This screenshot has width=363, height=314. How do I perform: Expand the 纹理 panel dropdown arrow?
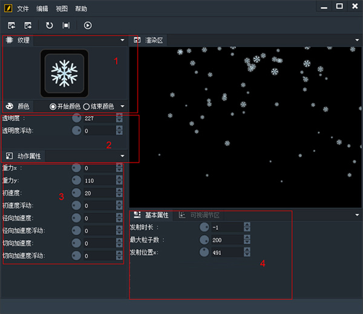click(x=122, y=40)
